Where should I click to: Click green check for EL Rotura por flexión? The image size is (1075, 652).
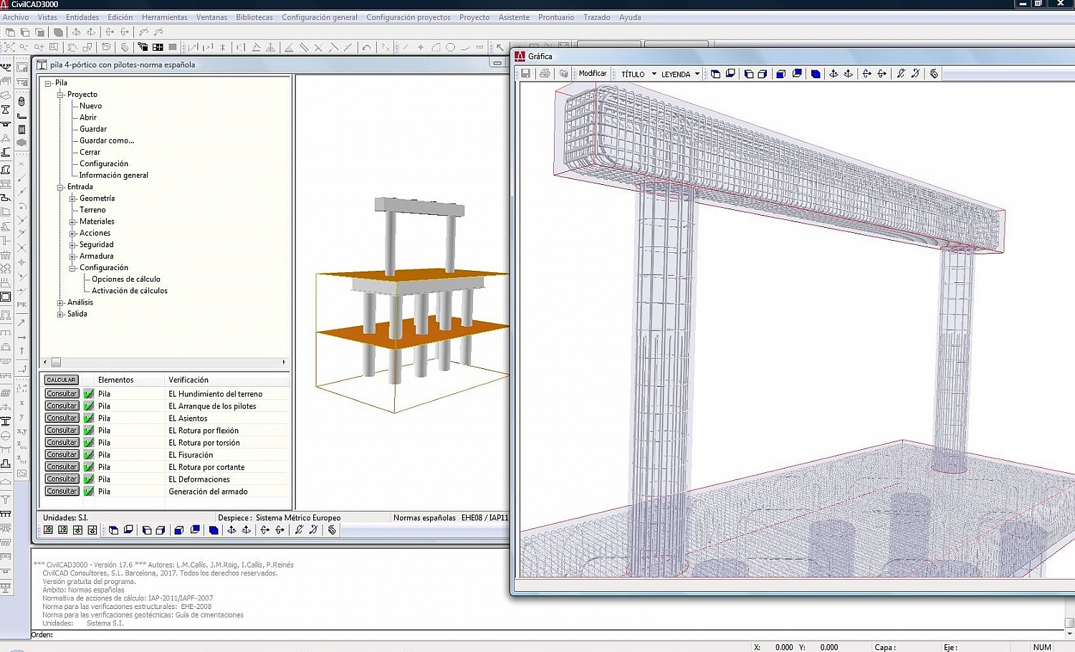[x=89, y=430]
